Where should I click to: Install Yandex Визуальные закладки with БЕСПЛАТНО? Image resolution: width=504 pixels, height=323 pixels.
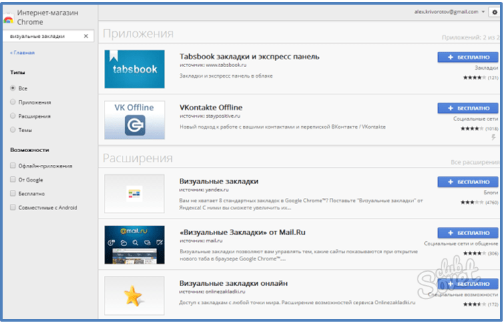[x=467, y=182]
